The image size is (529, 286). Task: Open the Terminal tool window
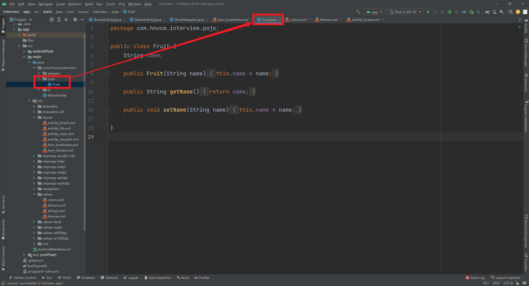point(109,278)
